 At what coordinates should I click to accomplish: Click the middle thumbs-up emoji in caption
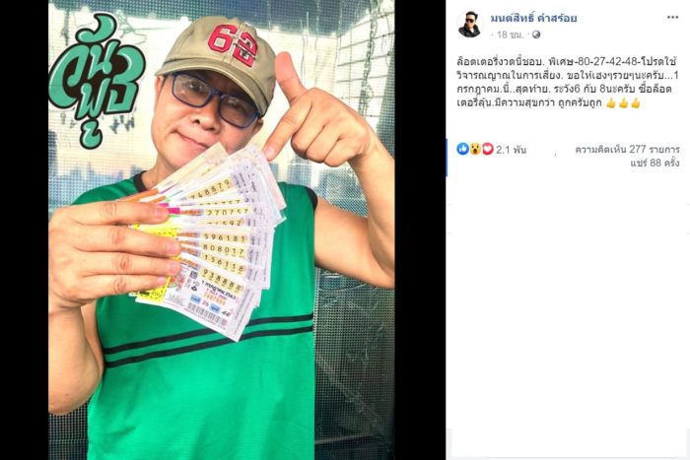(623, 103)
